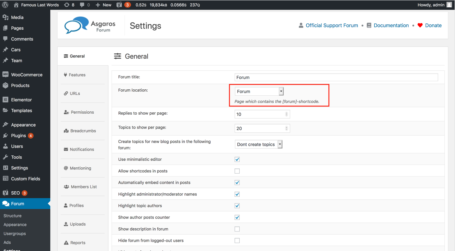Open the Forum location dropdown
This screenshot has height=251, width=455.
coord(281,91)
